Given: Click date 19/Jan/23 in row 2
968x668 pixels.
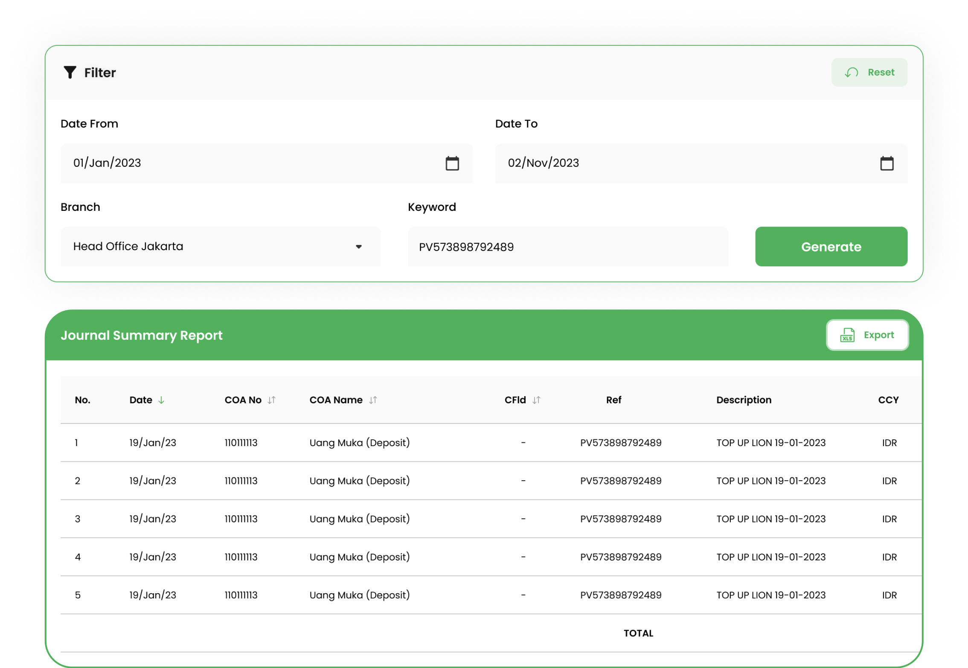Looking at the screenshot, I should (x=153, y=481).
